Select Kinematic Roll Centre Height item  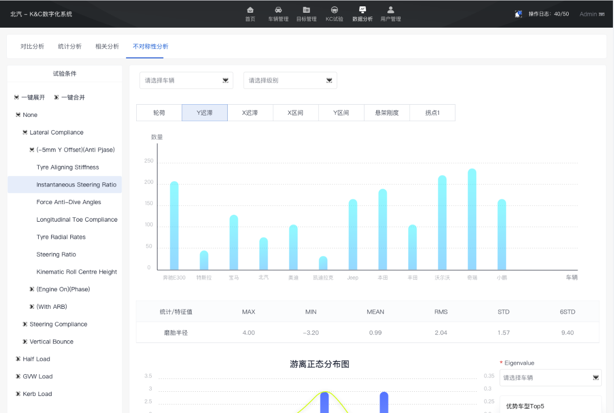[x=77, y=272]
